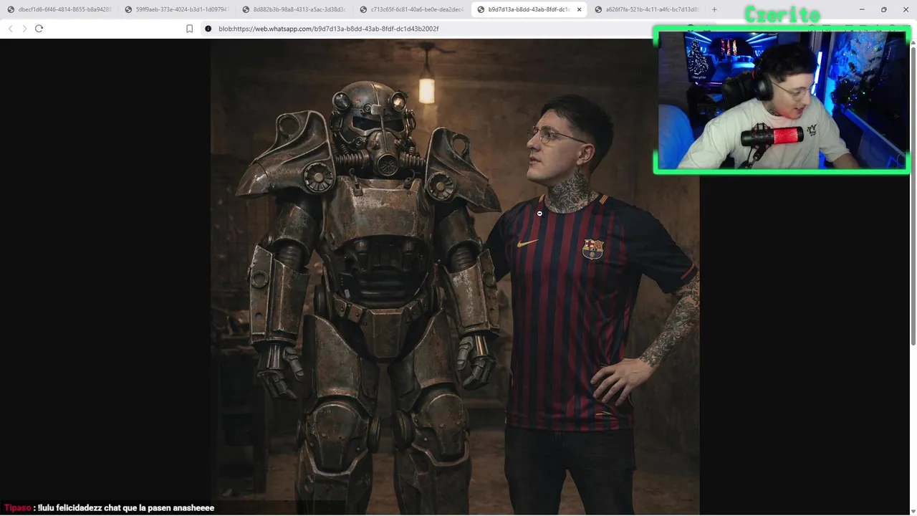Go forward to next page
This screenshot has width=917, height=516.
click(24, 29)
